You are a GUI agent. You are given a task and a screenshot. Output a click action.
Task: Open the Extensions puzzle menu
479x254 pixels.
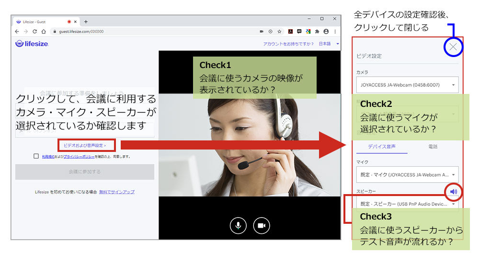[317, 32]
